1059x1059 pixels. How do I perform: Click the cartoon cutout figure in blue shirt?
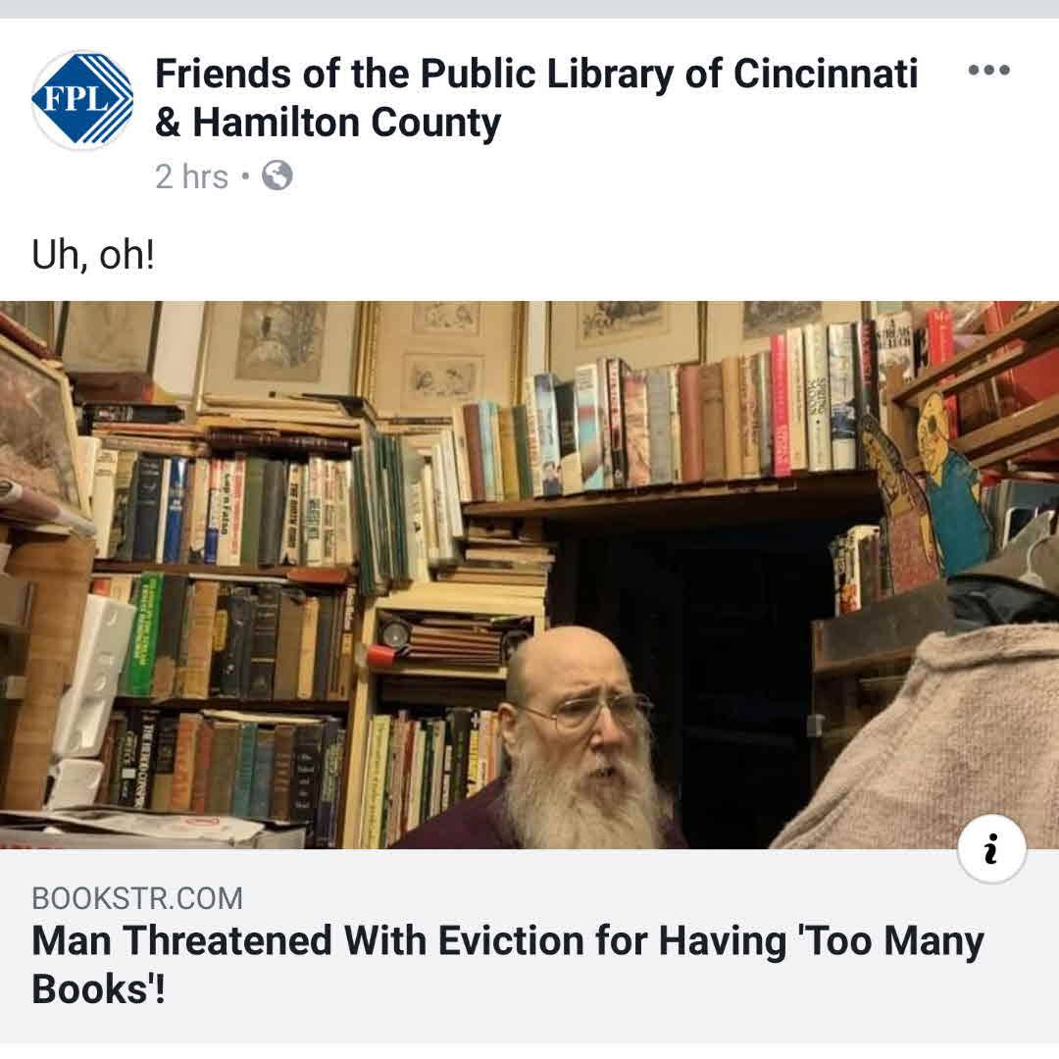(952, 473)
